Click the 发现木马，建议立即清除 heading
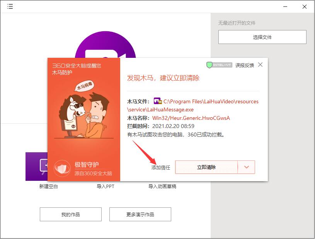Image resolution: width=315 pixels, height=239 pixels. pyautogui.click(x=163, y=78)
